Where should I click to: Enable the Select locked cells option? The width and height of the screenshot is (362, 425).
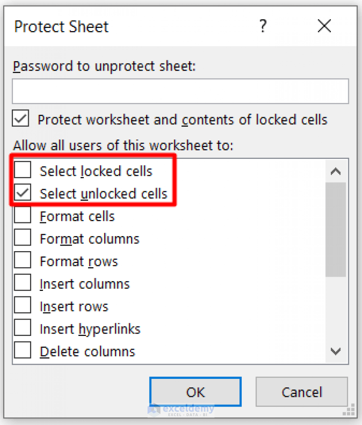point(22,171)
